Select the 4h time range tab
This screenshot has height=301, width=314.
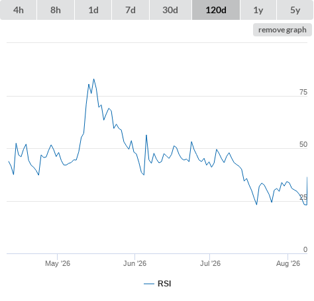tap(19, 10)
